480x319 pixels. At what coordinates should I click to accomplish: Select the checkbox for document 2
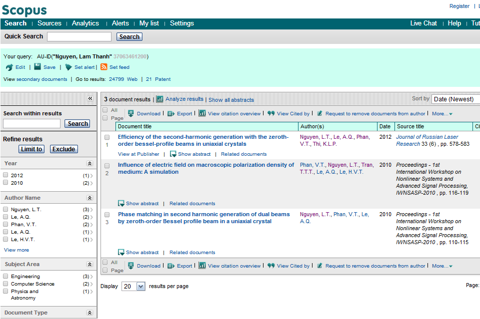(107, 166)
